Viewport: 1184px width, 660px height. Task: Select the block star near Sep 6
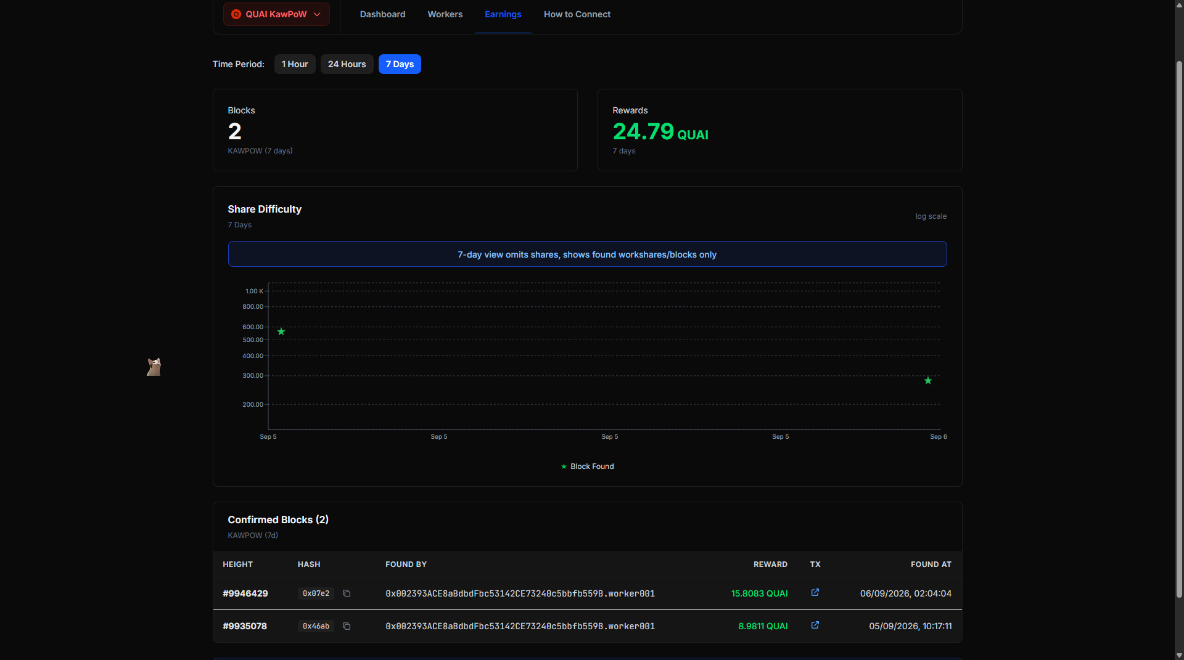[928, 380]
